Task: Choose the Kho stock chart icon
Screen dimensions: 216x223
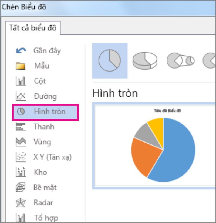Action: pos(21,172)
